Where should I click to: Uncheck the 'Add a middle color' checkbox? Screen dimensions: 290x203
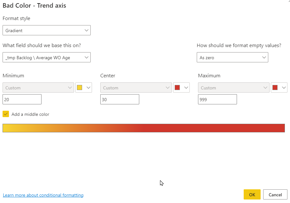click(x=6, y=114)
